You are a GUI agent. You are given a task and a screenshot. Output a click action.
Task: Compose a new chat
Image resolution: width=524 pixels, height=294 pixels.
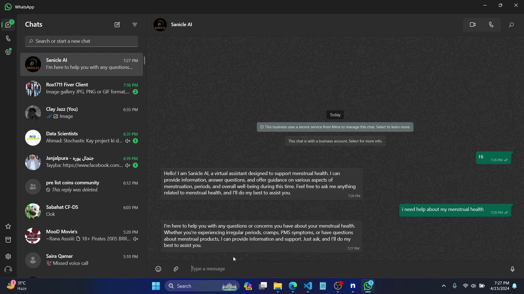pos(117,25)
